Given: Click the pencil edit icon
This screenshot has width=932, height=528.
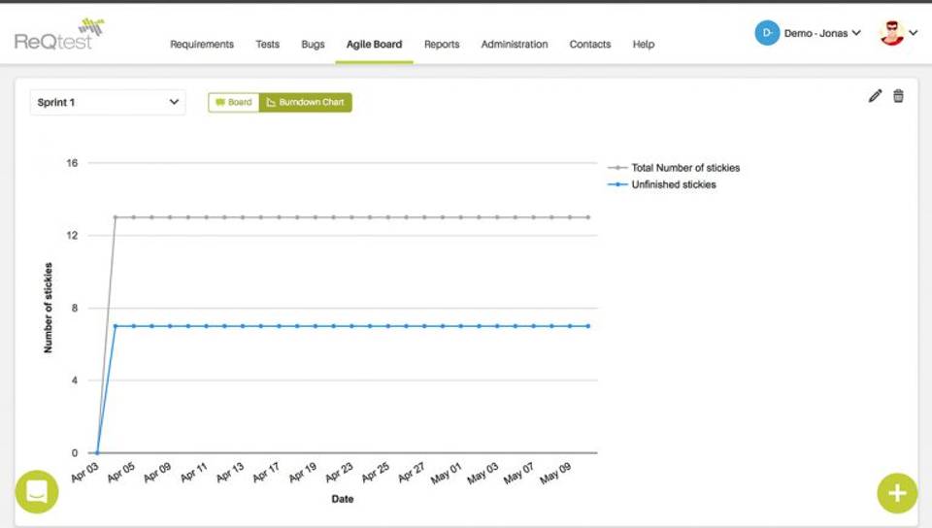Looking at the screenshot, I should [875, 96].
